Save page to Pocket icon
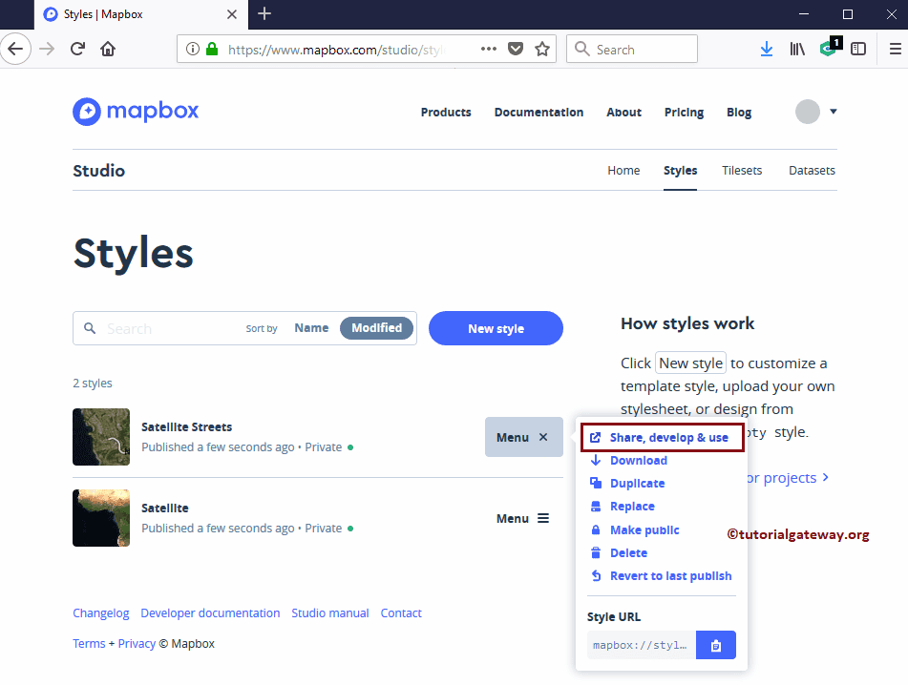 click(x=516, y=50)
